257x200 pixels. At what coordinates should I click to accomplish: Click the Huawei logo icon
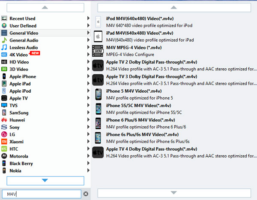click(x=4, y=120)
